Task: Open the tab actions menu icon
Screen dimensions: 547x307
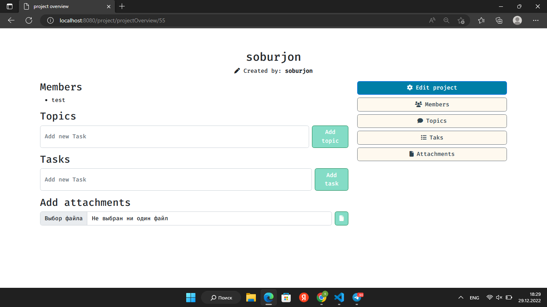Action: click(x=10, y=6)
